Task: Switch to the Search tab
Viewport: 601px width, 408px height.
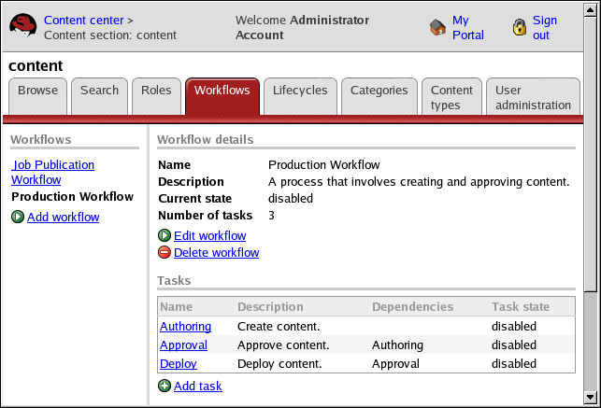Action: click(x=99, y=96)
